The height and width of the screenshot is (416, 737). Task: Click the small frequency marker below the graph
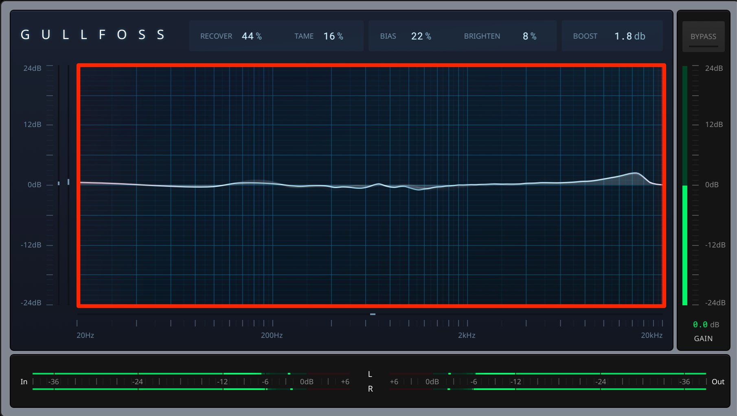(x=373, y=314)
